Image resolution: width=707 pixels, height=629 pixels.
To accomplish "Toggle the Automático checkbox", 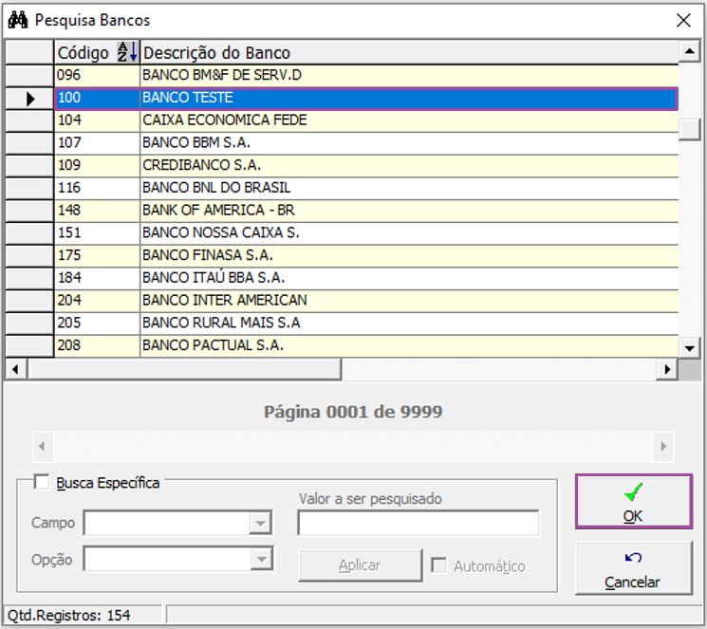I will click(x=438, y=565).
